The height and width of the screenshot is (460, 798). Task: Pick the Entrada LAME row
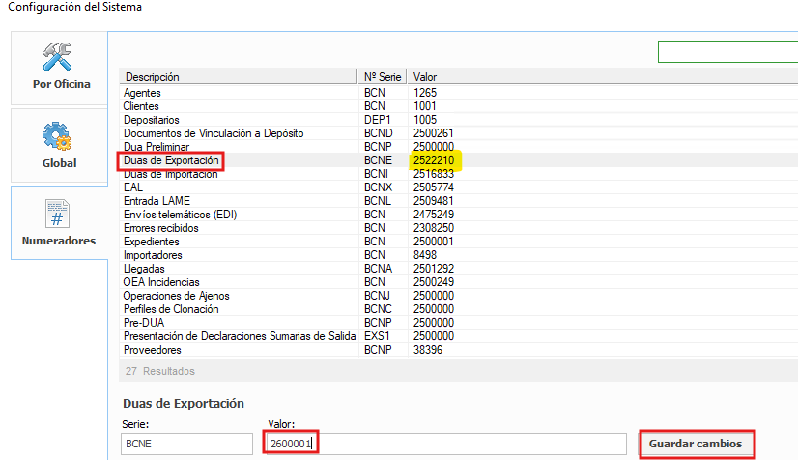click(x=156, y=200)
